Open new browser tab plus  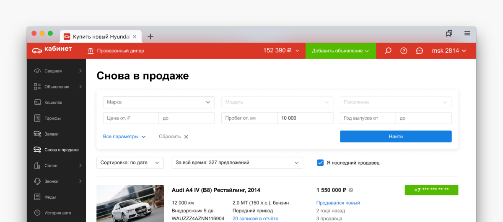coord(150,36)
